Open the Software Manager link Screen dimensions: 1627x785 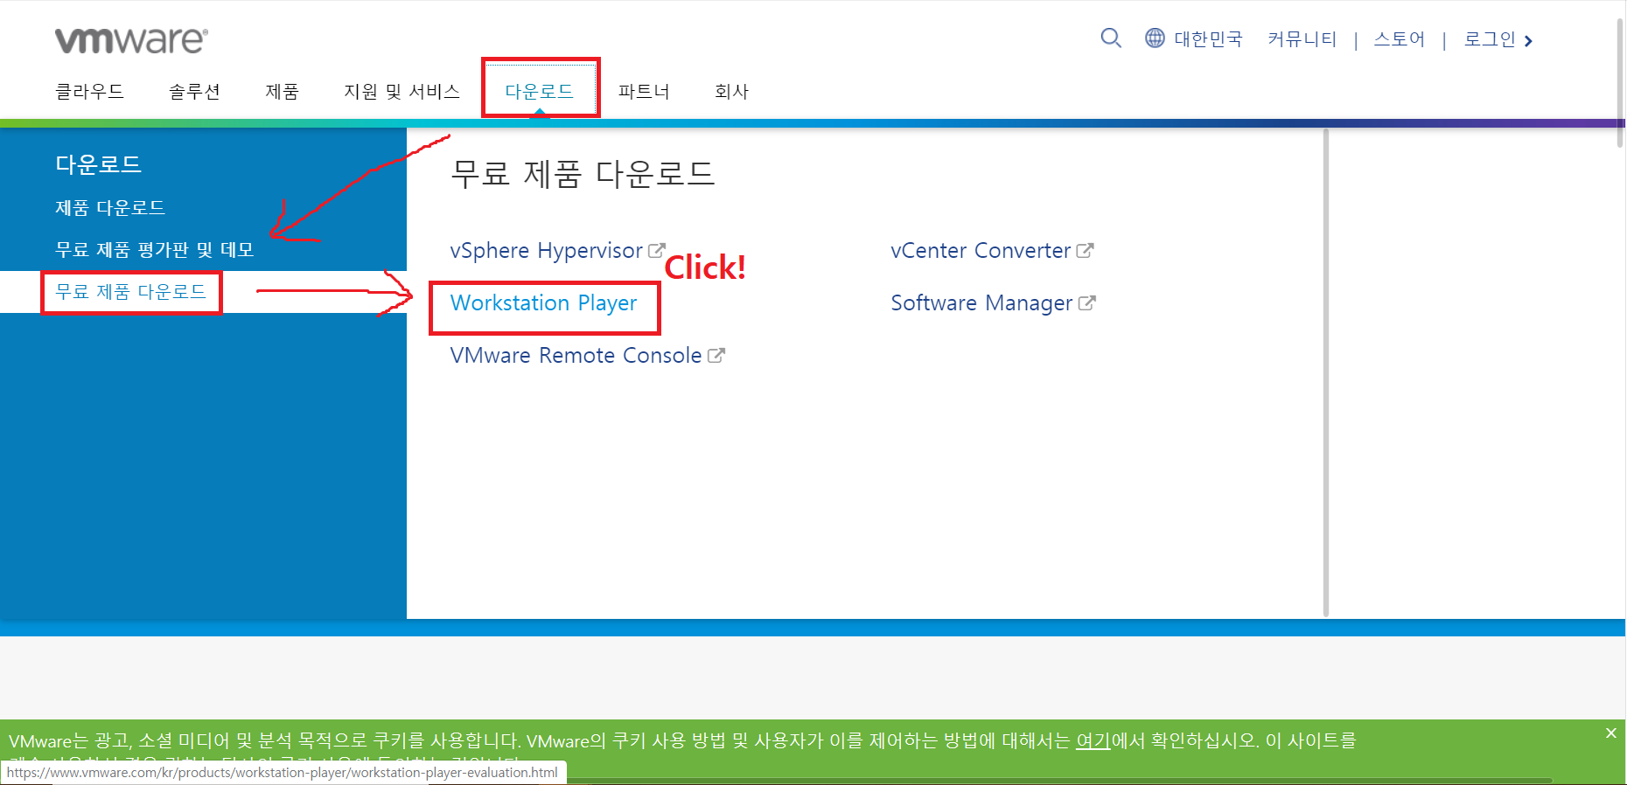981,303
